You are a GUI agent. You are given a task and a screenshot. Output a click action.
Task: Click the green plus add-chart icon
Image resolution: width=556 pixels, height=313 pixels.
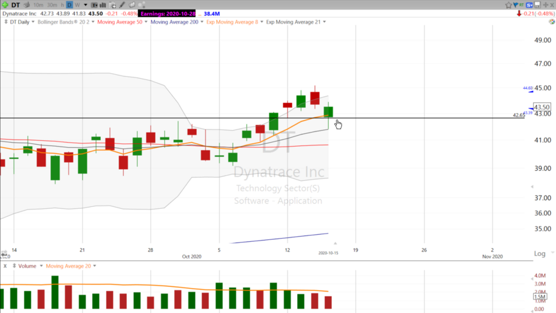point(5,5)
